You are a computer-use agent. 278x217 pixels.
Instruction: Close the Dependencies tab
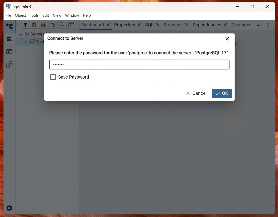[x=225, y=25]
